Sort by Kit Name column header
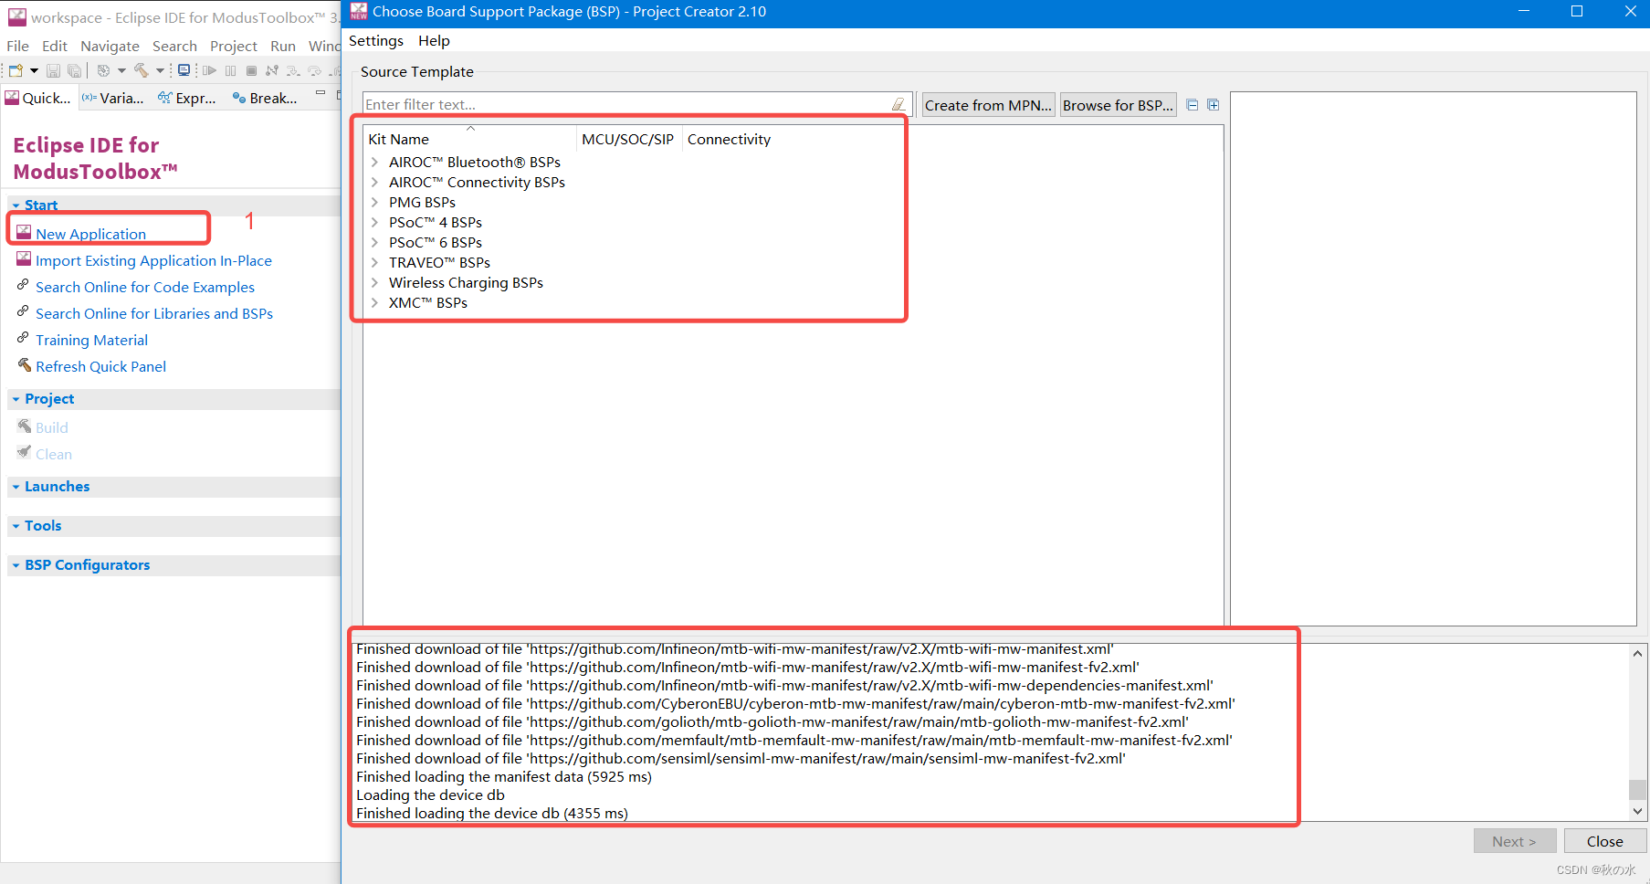 coord(470,139)
